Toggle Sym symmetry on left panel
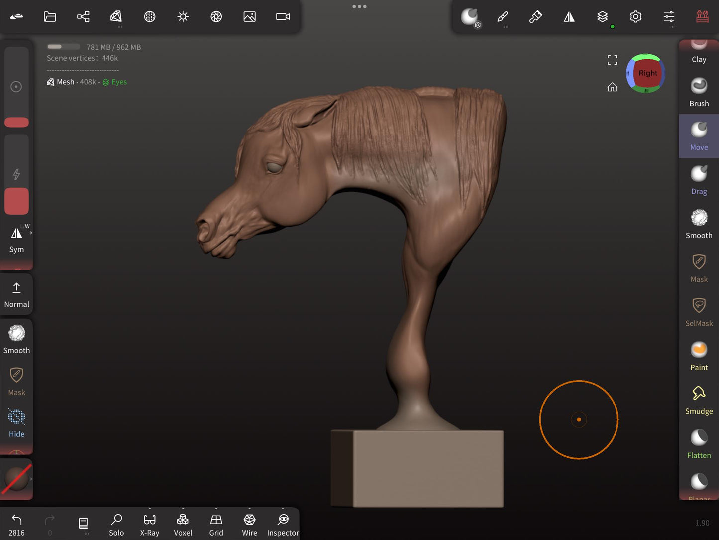This screenshot has height=540, width=719. (x=16, y=239)
